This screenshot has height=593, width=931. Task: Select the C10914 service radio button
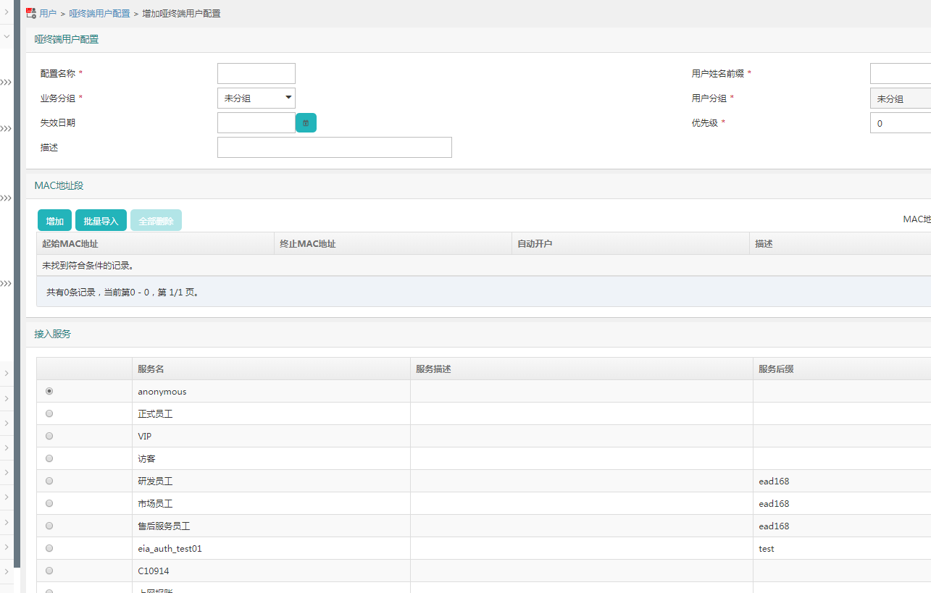(x=49, y=571)
